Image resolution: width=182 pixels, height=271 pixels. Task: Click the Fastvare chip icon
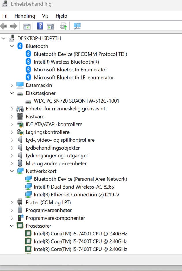click(x=20, y=116)
